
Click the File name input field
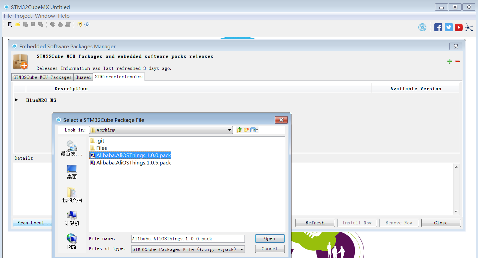point(188,239)
